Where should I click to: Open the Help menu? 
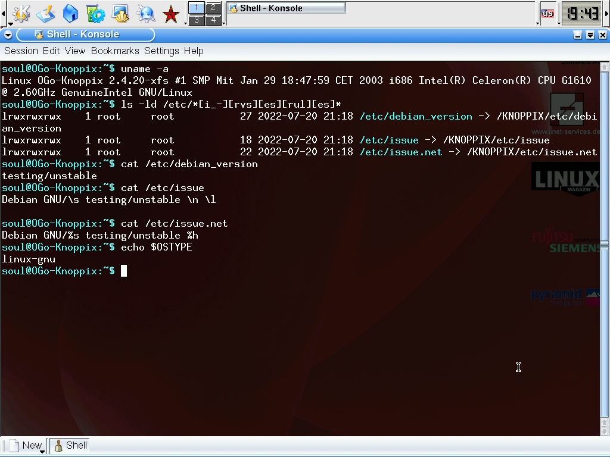pyautogui.click(x=194, y=51)
